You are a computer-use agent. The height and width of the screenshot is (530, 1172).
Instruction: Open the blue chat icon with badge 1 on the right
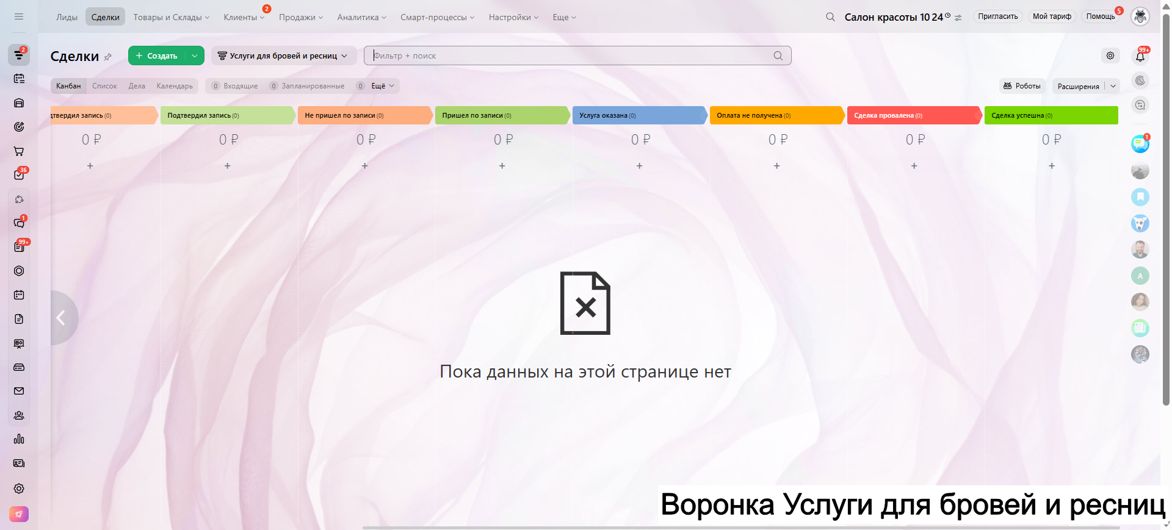pyautogui.click(x=1140, y=144)
